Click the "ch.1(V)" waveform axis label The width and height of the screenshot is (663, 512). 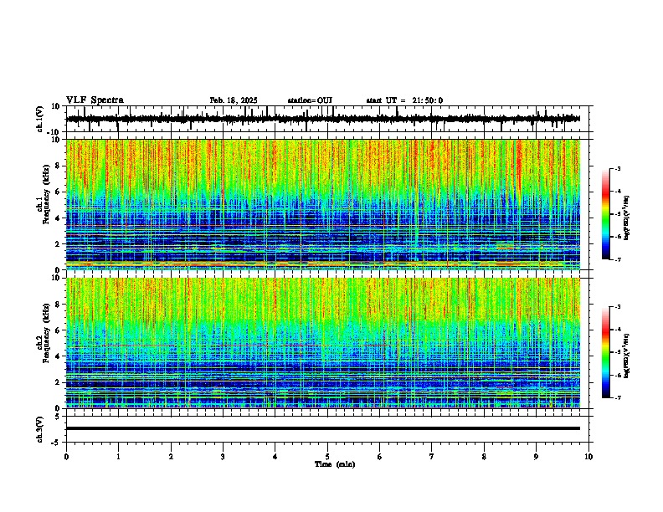39,119
